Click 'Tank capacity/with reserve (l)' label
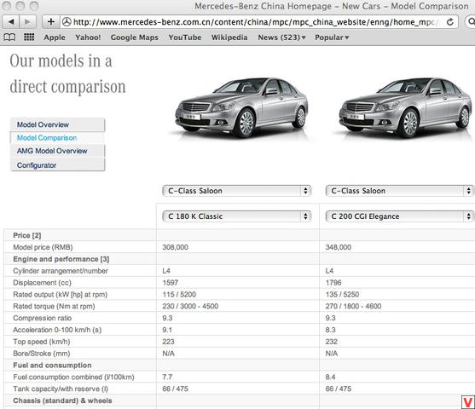475x409 pixels. pyautogui.click(x=61, y=389)
